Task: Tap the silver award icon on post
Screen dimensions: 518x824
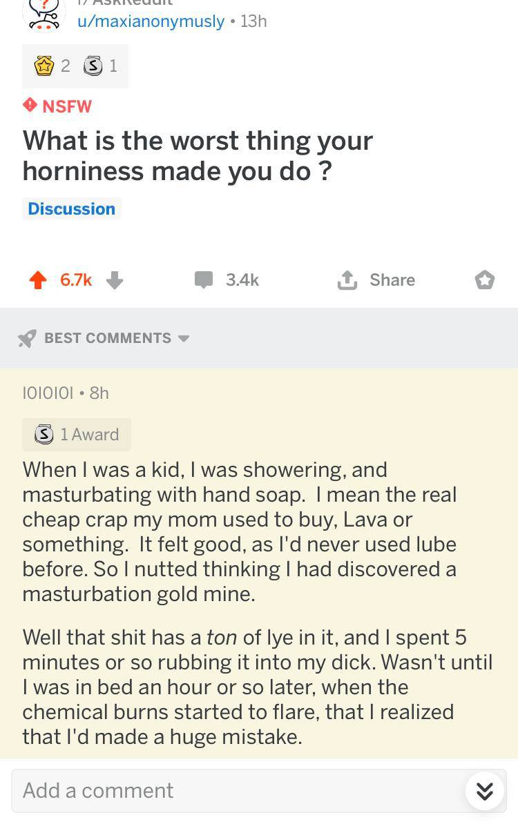Action: (93, 66)
